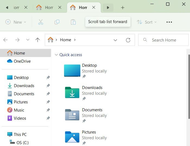
Task: Select the Pictures folder thumbnail
Action: pos(72,137)
